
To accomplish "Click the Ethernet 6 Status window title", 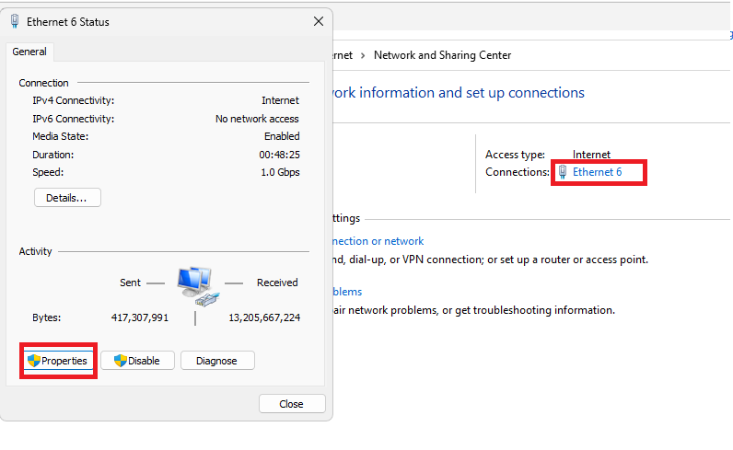I will point(68,22).
